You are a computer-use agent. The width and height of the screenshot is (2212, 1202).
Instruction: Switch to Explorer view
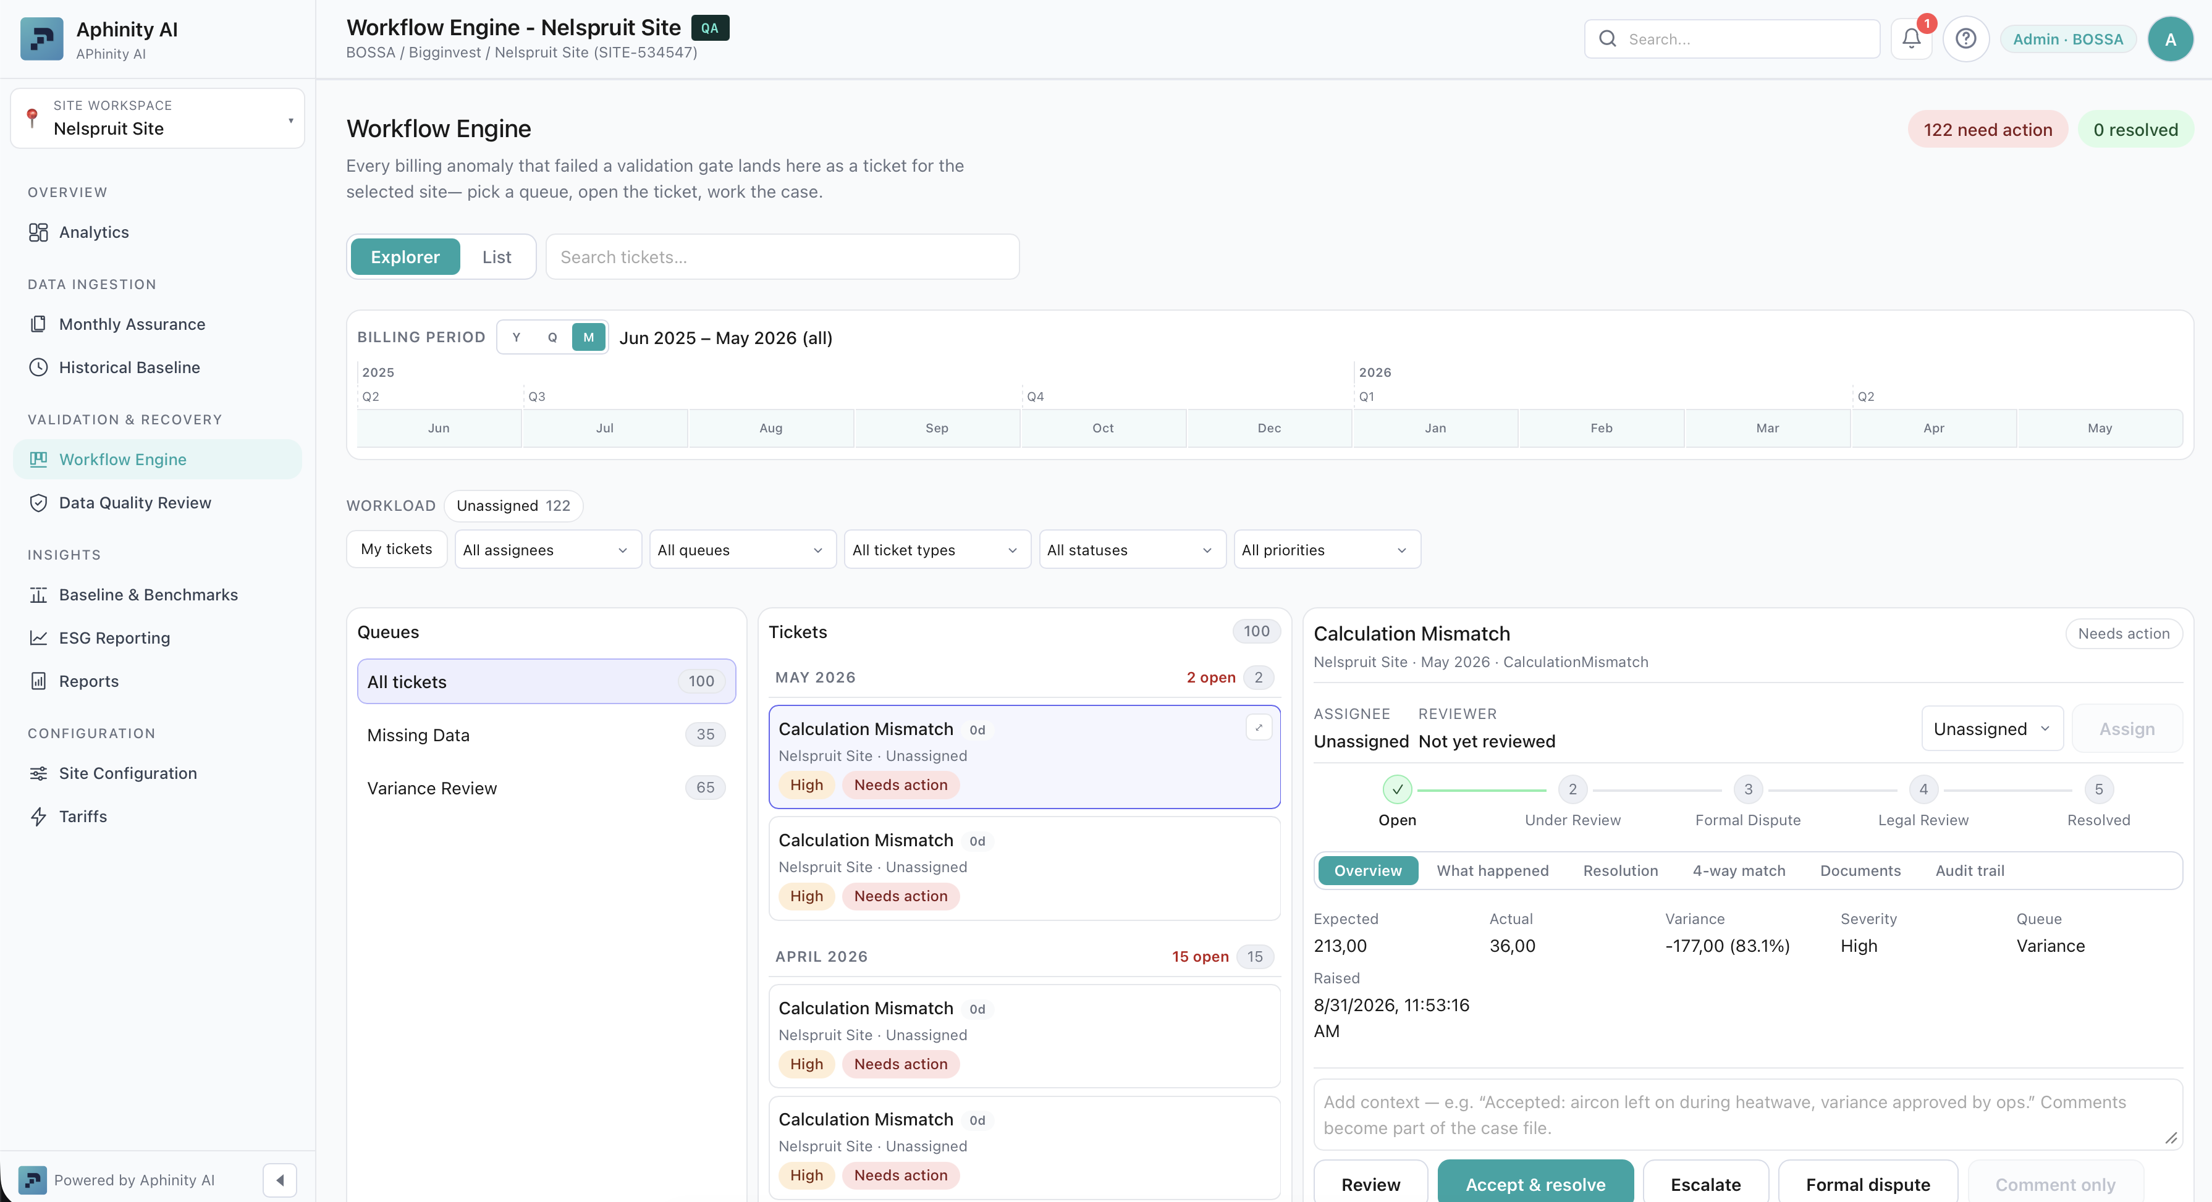(x=405, y=257)
